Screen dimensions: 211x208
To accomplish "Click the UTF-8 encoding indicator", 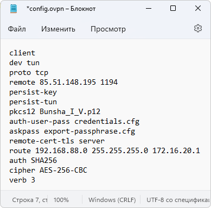I will [x=178, y=200].
